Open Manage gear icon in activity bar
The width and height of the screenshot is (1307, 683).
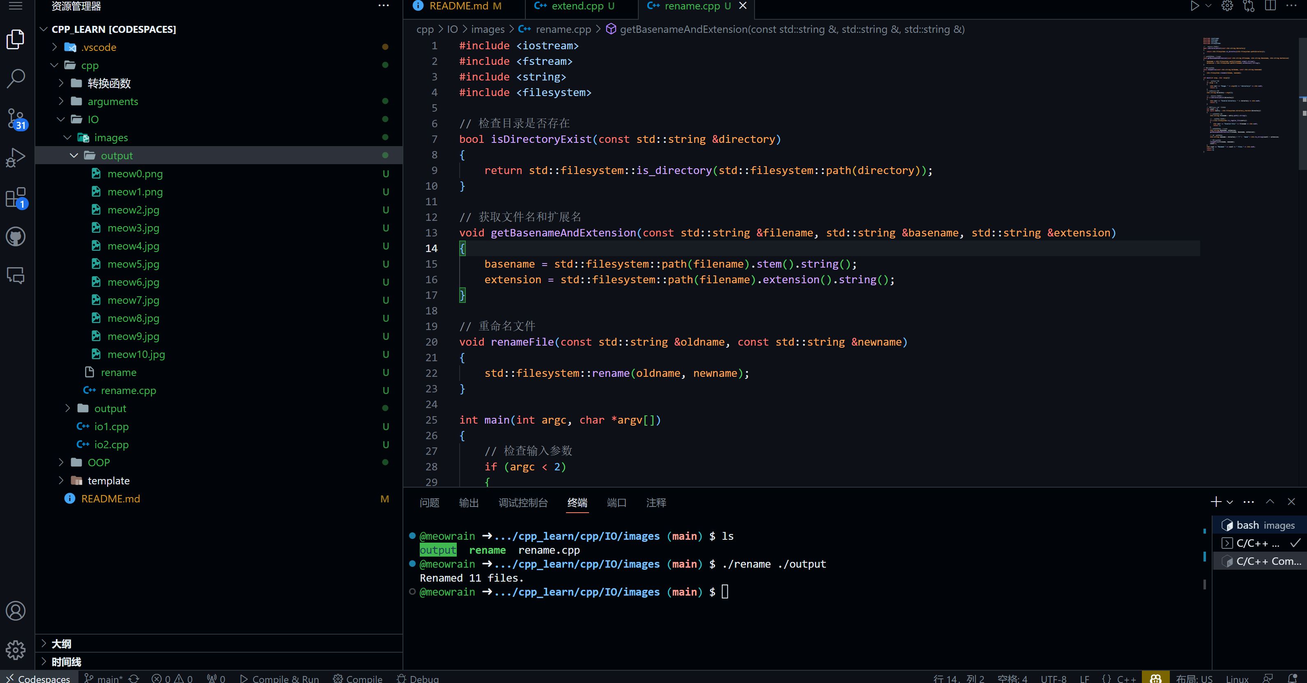16,649
